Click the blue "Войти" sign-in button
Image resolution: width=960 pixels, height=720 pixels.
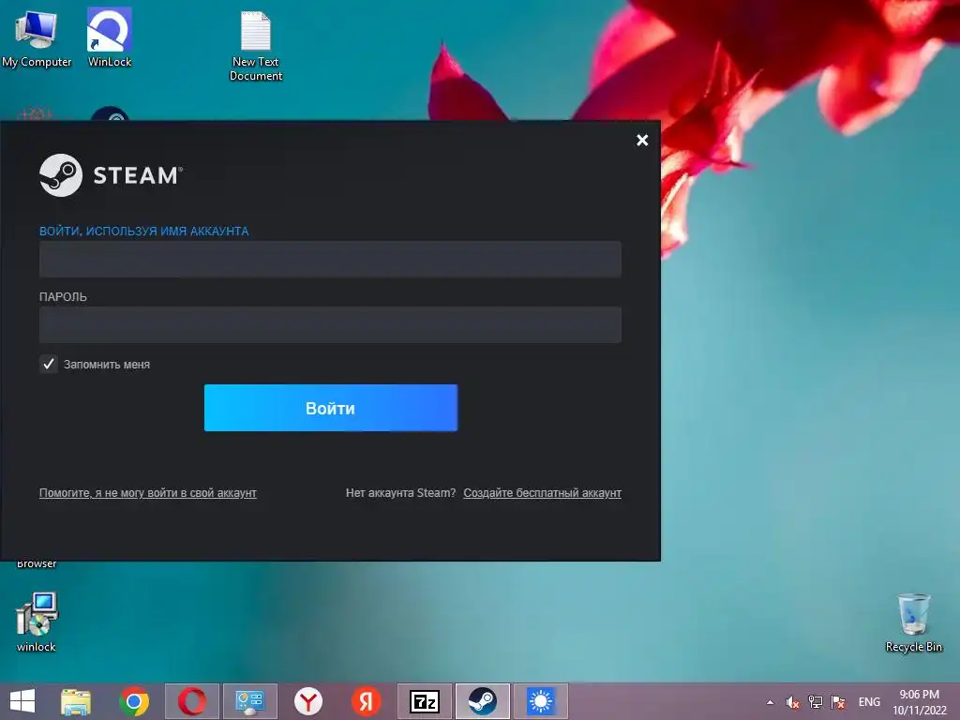coord(331,408)
